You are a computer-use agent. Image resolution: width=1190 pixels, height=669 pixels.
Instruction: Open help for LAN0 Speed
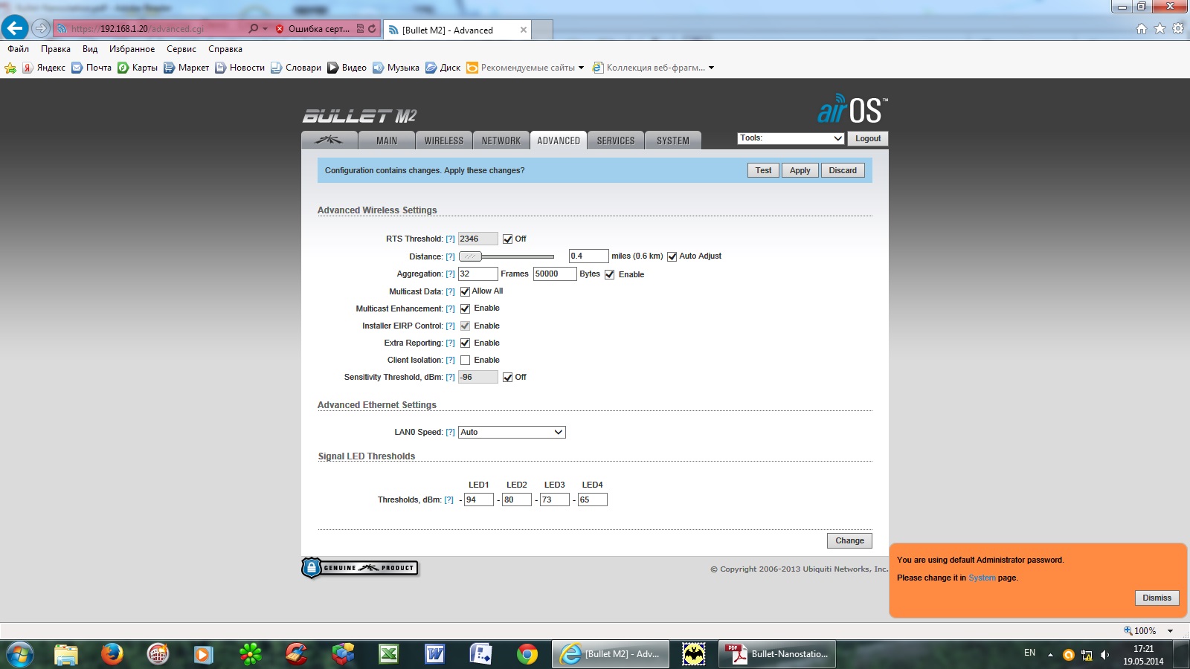point(450,433)
